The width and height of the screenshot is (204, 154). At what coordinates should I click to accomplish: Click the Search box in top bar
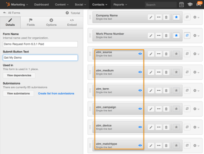[160, 5]
